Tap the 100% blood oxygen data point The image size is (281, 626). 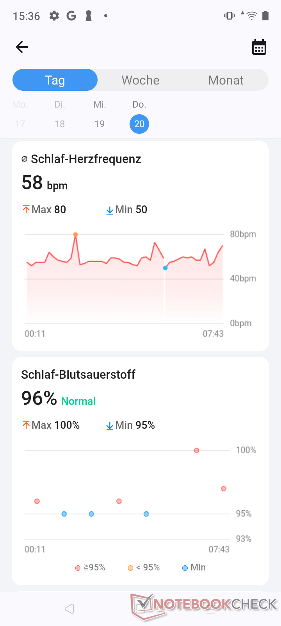tap(197, 451)
